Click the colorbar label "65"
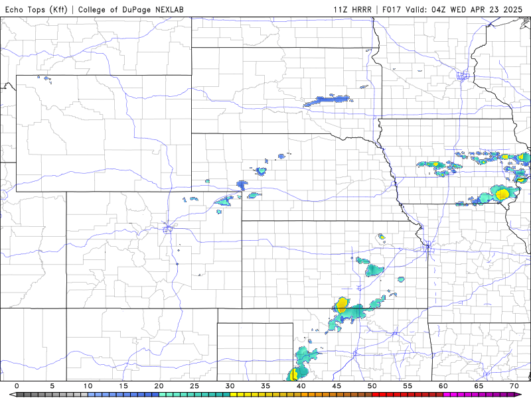 pyautogui.click(x=479, y=386)
